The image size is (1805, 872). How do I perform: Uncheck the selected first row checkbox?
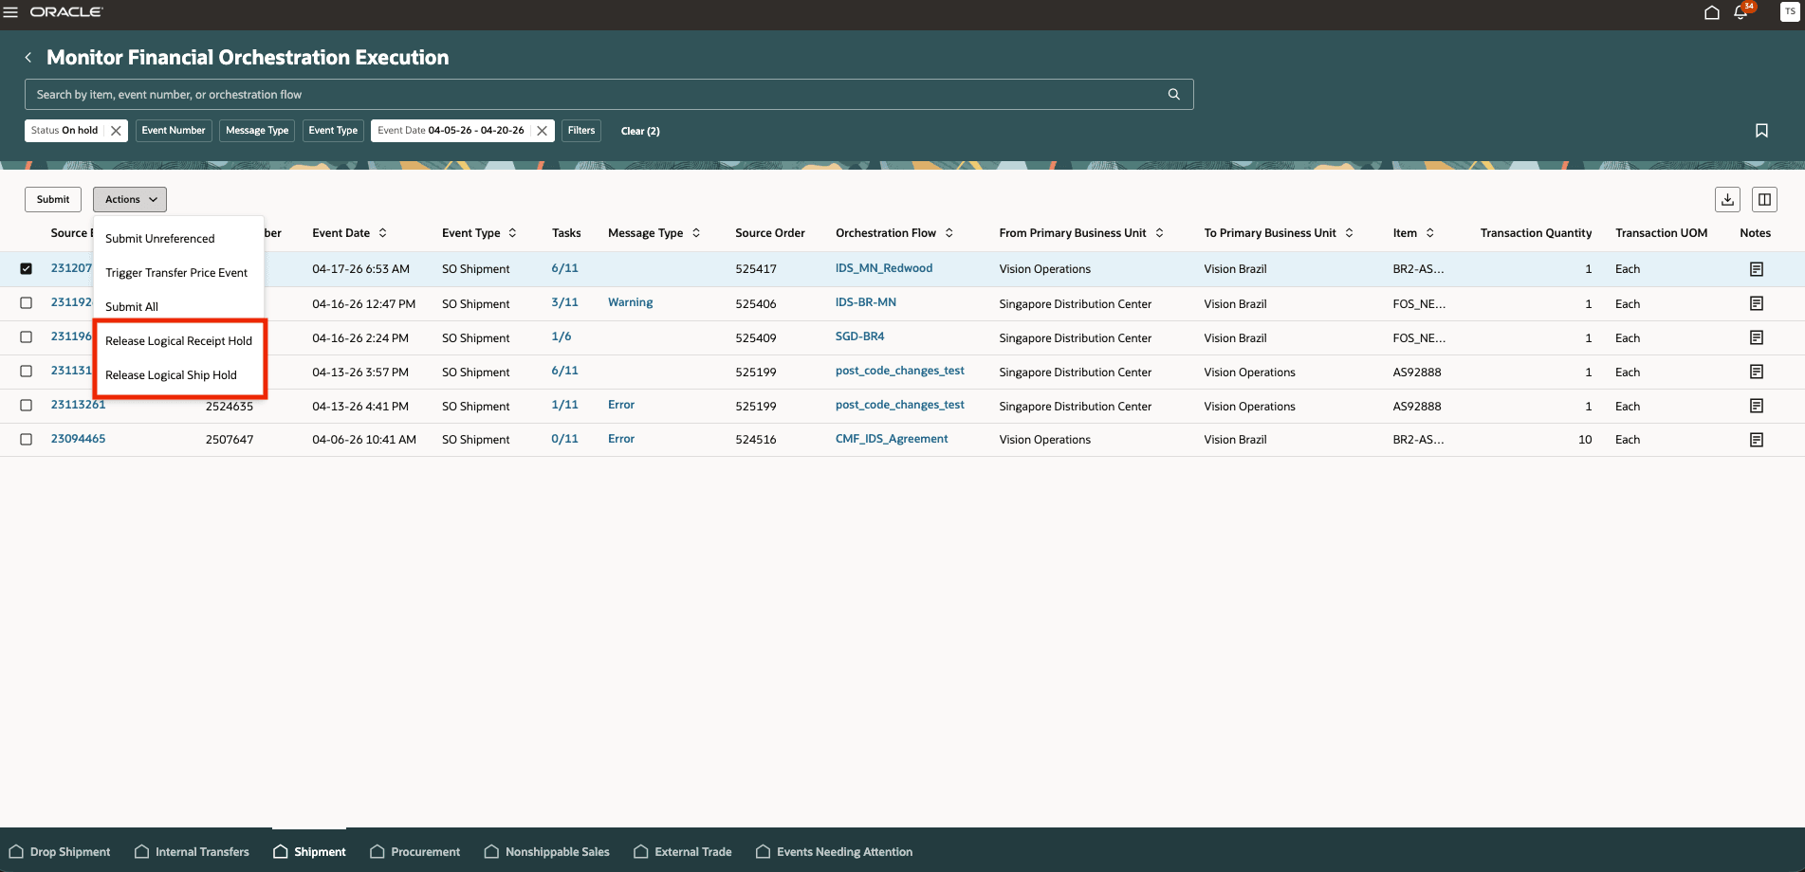pos(26,268)
